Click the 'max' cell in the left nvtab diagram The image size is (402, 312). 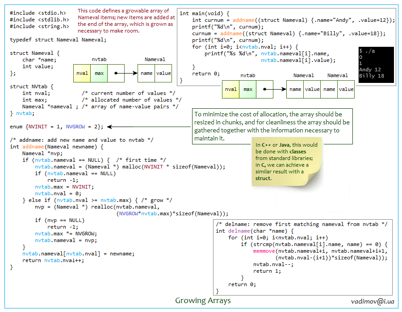99,74
